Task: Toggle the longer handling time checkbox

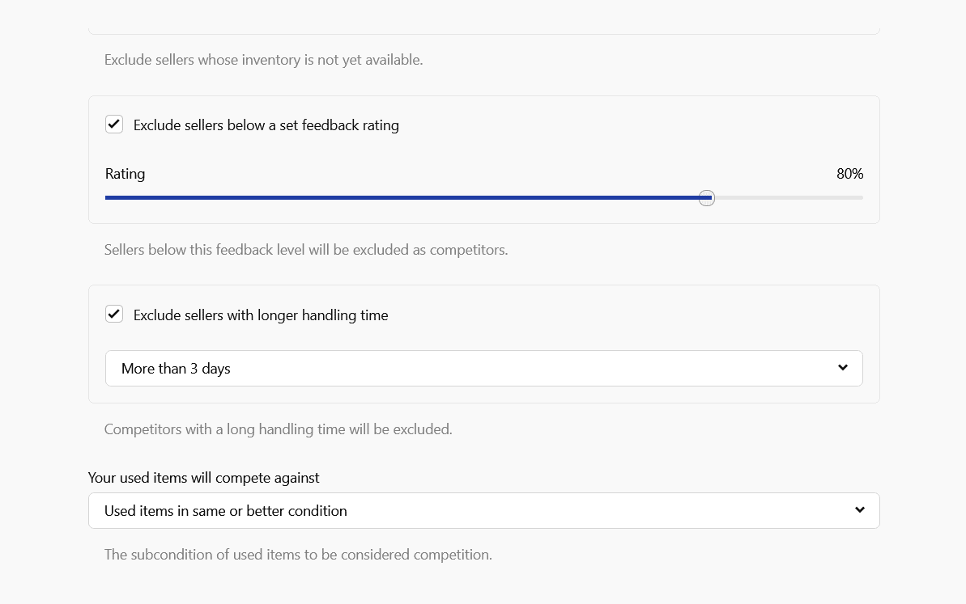Action: click(114, 315)
